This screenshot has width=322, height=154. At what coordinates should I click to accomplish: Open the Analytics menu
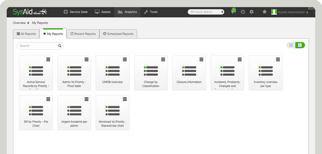pos(127,12)
